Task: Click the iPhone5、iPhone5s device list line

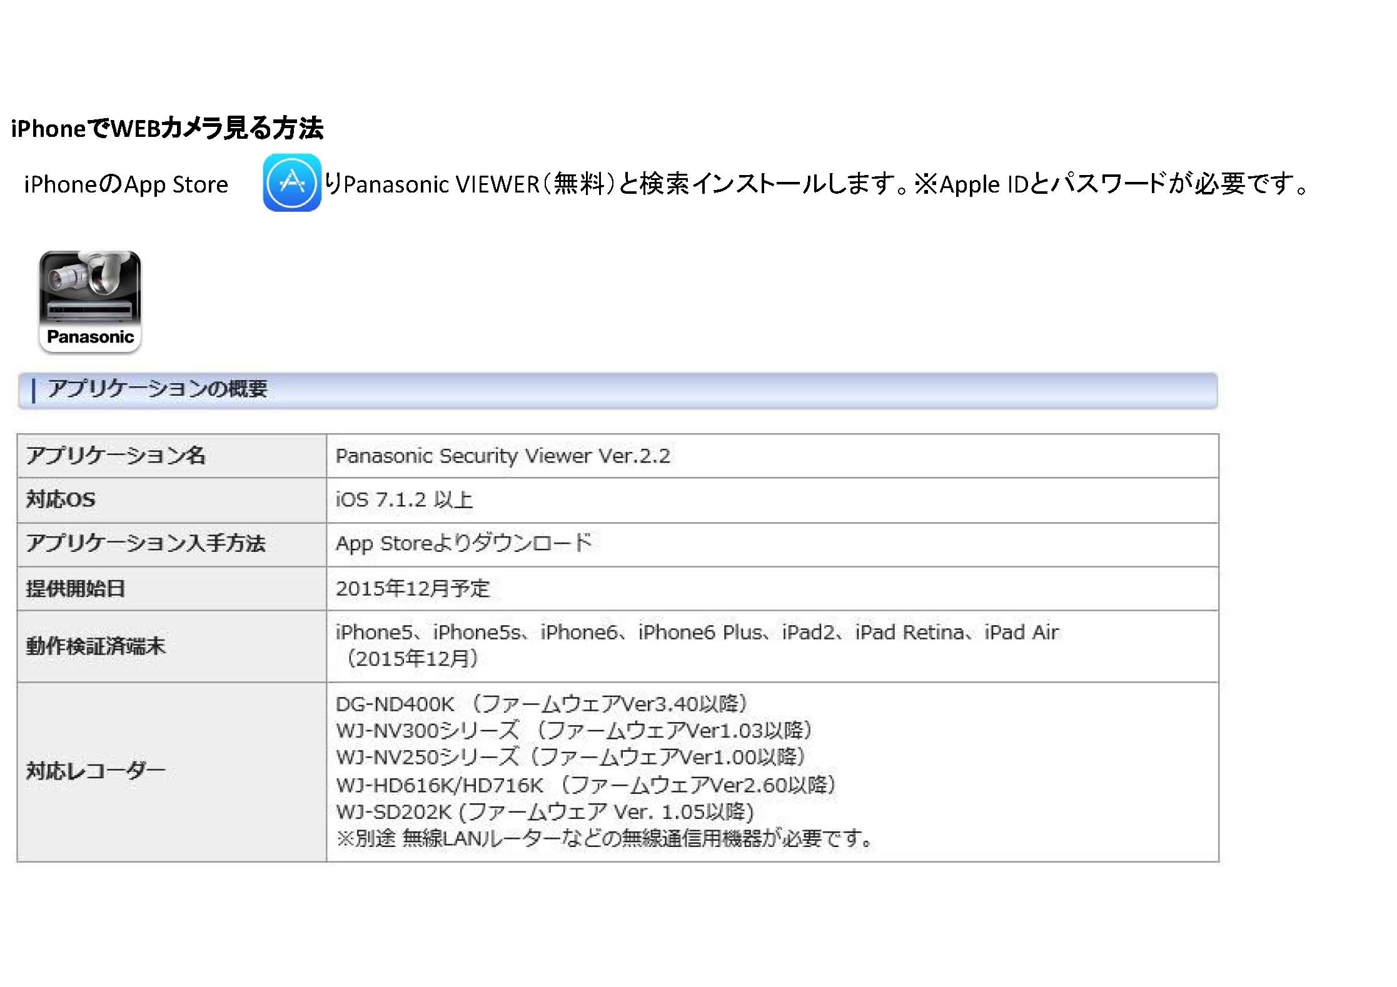Action: [x=697, y=633]
